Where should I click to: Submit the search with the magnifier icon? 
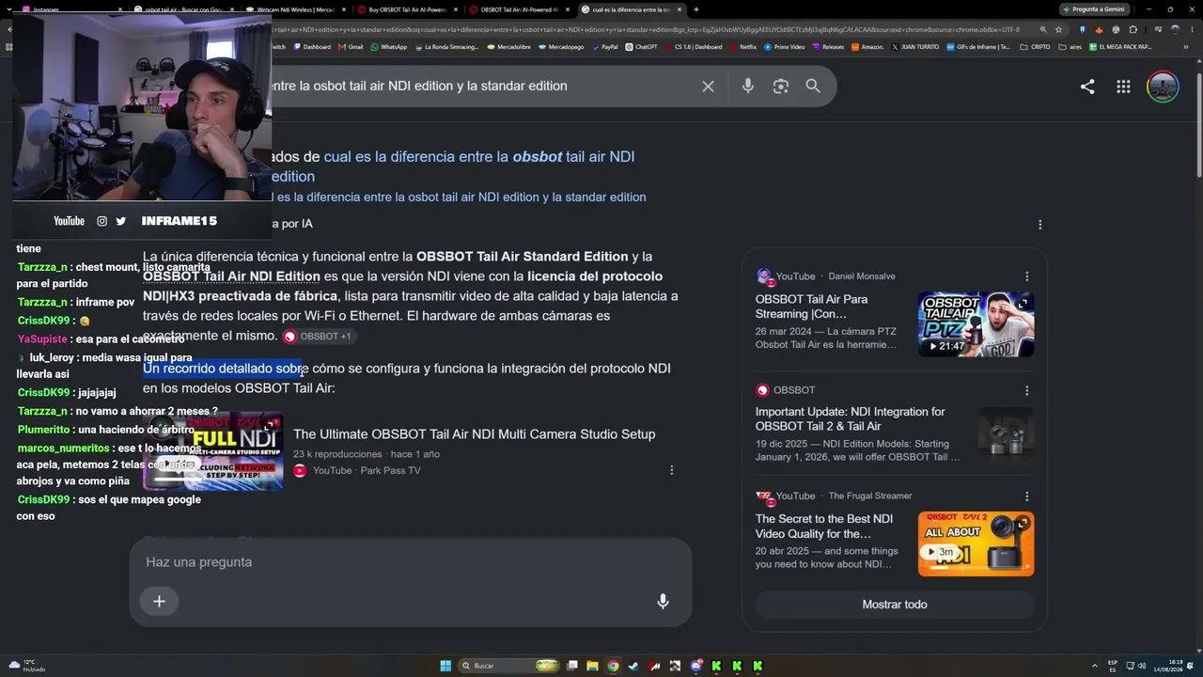pos(813,87)
